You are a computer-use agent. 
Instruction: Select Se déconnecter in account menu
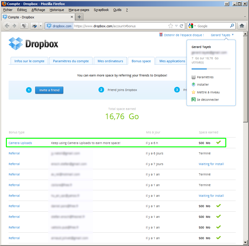208,100
